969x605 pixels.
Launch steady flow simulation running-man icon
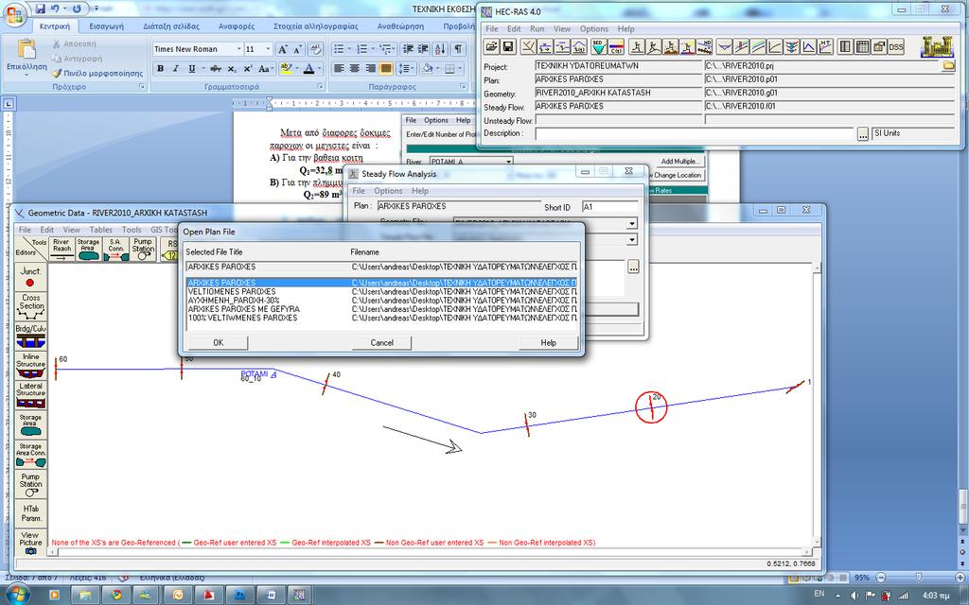637,47
